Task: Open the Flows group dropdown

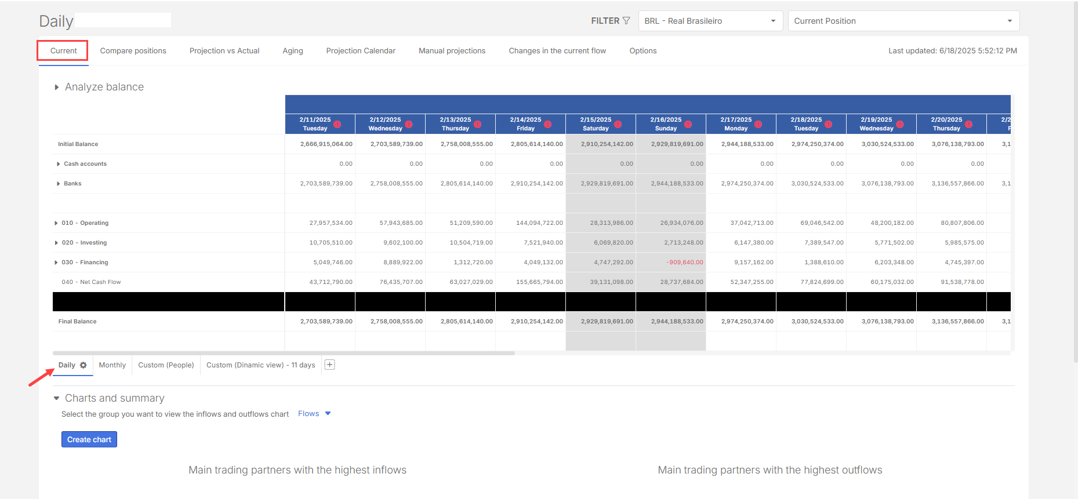Action: tap(314, 414)
